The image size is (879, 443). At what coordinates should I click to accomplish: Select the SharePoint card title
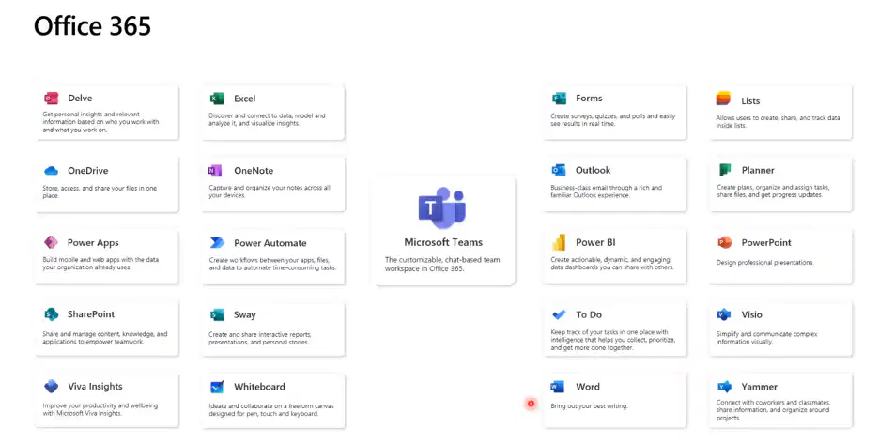click(91, 314)
